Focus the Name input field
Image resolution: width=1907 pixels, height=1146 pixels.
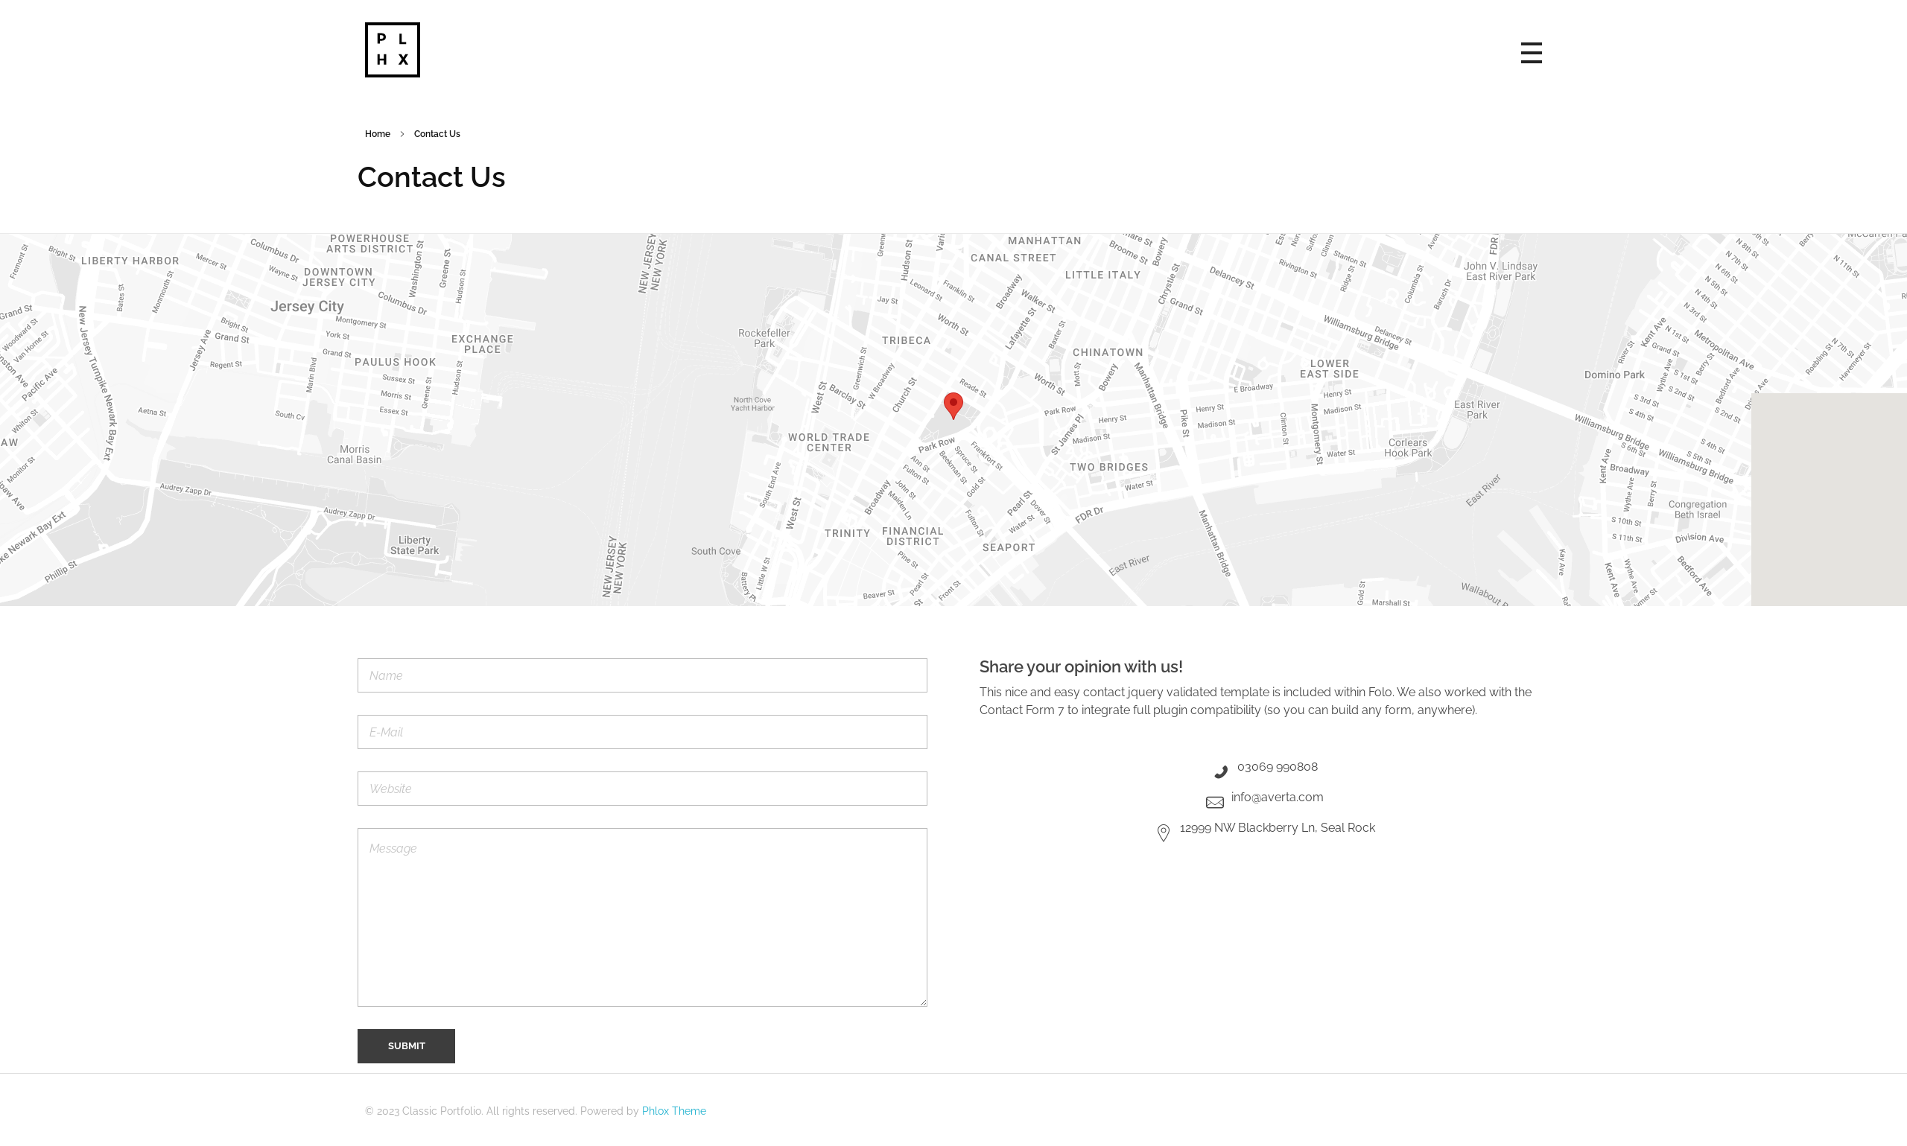[x=642, y=675]
